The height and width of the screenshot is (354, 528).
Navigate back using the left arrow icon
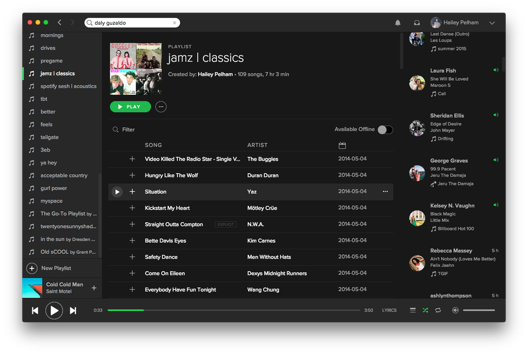(60, 23)
